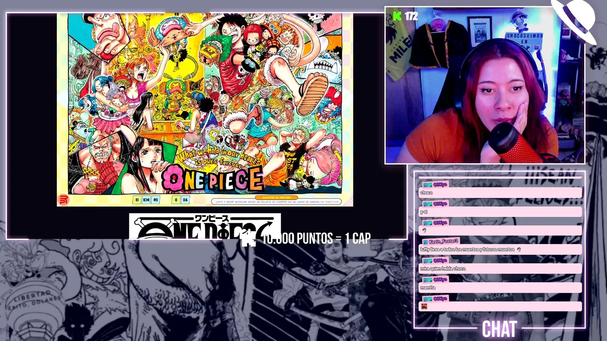Open the One Piece color spread image
The width and height of the screenshot is (607, 341).
click(205, 109)
